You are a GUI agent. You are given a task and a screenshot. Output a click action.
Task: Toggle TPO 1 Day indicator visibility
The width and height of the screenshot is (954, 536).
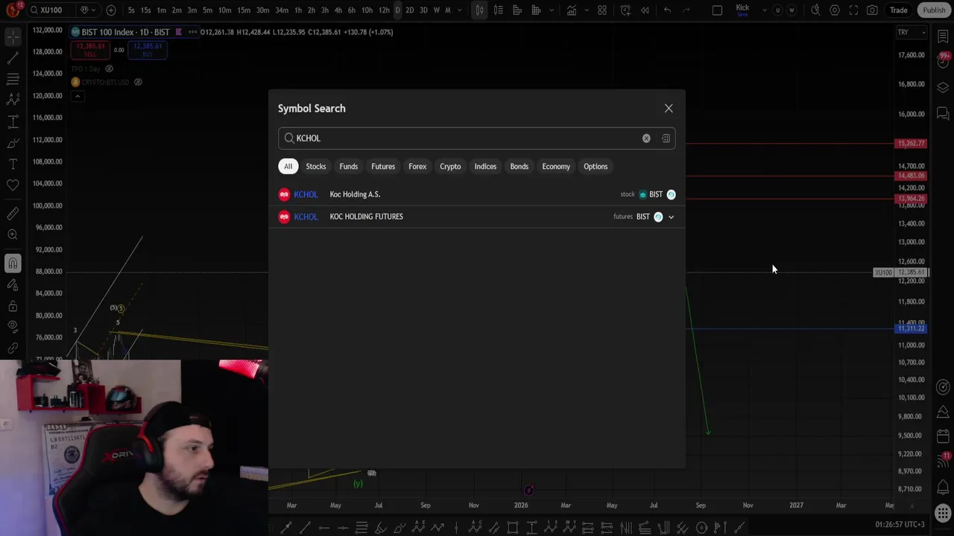pyautogui.click(x=109, y=69)
